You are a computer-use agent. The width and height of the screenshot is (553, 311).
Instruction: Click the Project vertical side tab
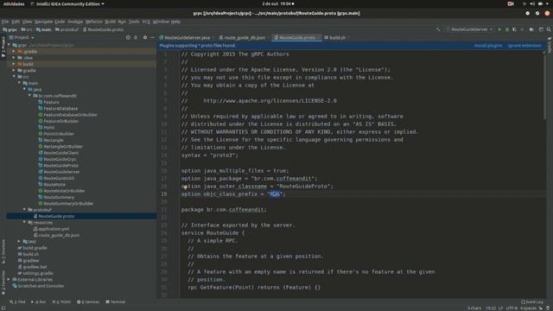pos(3,48)
